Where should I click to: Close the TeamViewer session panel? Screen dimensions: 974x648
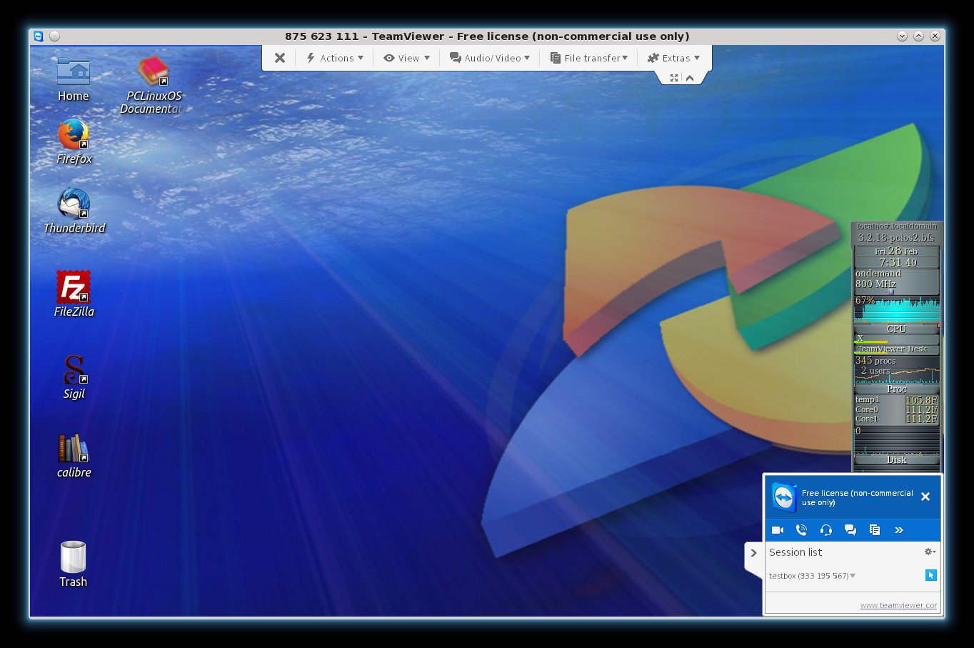click(x=925, y=497)
